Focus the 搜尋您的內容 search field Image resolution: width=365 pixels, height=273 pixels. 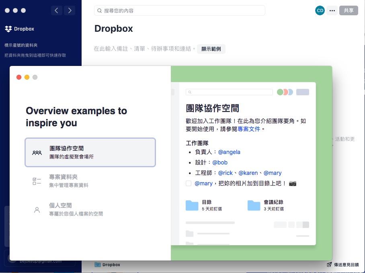tap(179, 11)
